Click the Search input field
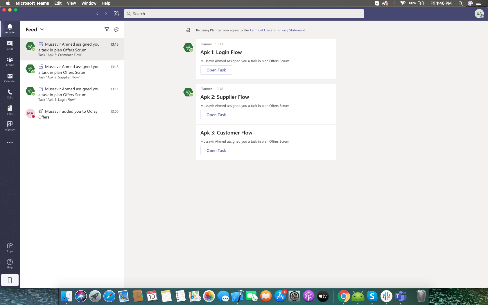The image size is (488, 305). (244, 14)
